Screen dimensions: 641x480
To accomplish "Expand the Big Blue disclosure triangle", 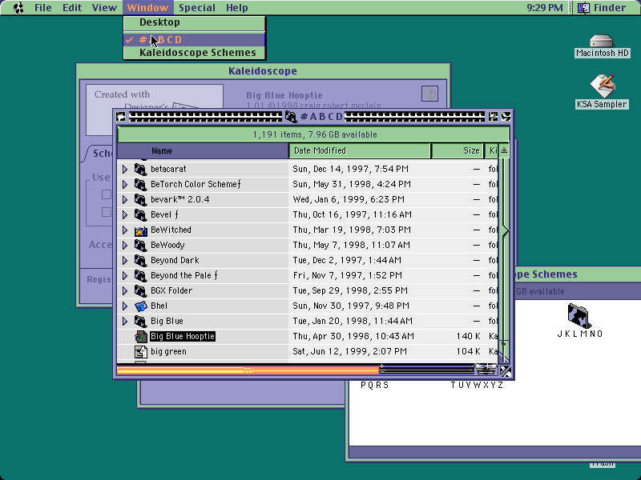I will coord(125,322).
